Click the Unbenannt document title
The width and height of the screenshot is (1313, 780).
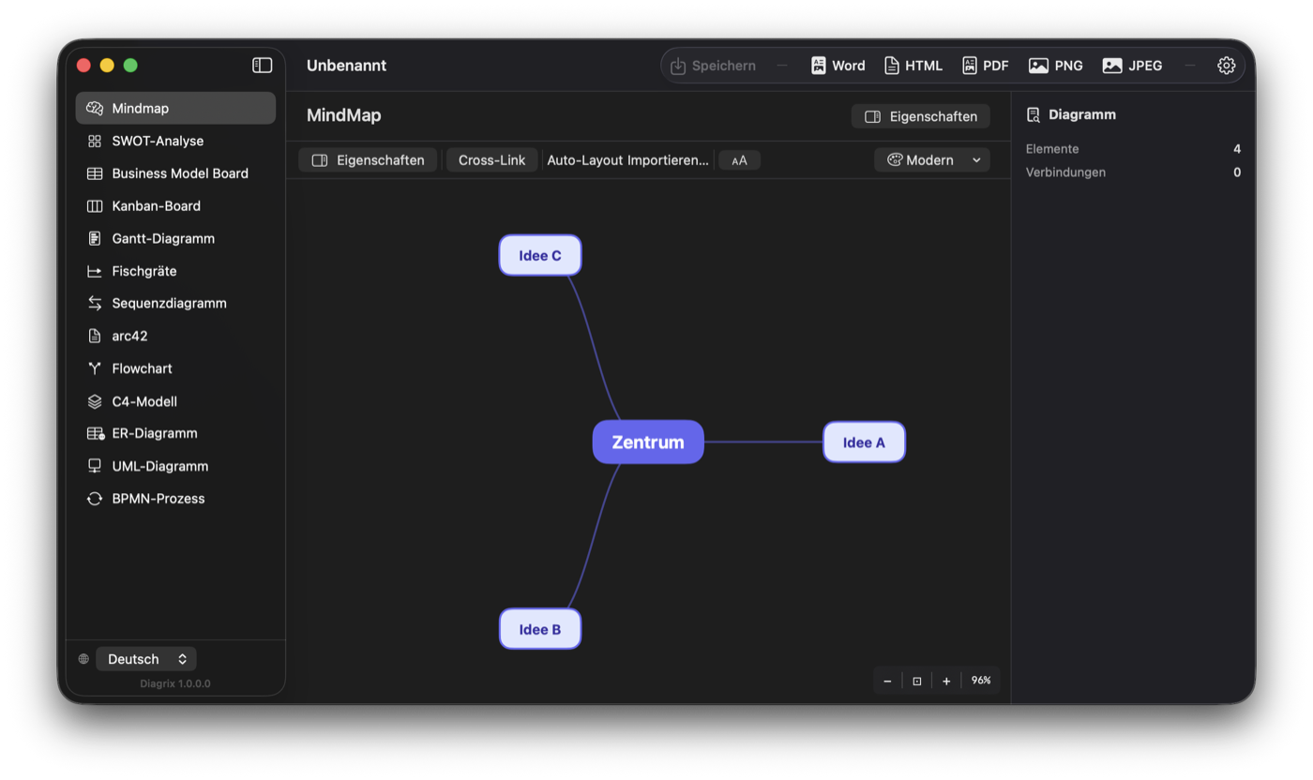point(346,66)
